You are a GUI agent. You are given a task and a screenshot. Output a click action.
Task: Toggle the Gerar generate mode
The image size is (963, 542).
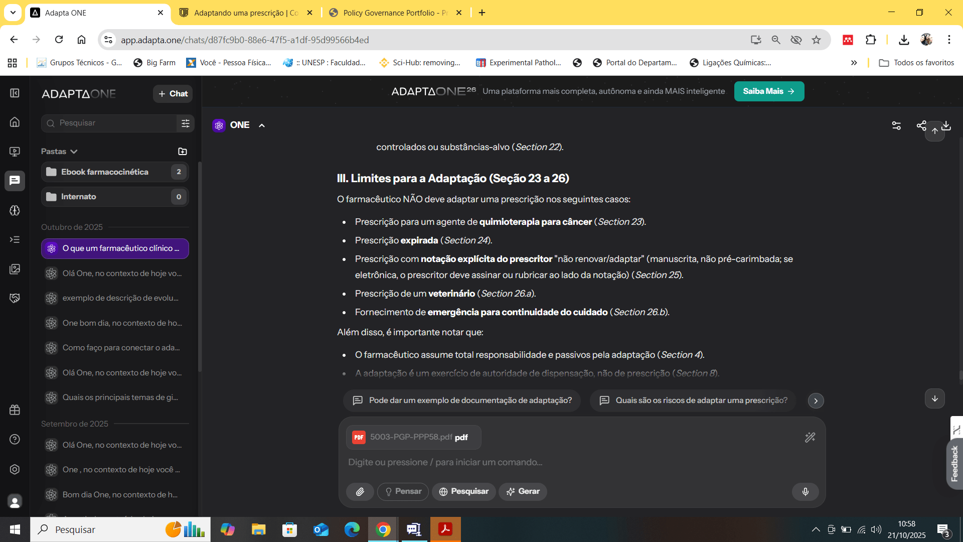pos(523,492)
